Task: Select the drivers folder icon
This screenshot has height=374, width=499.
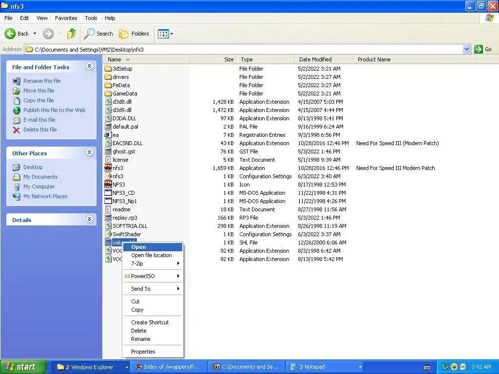Action: coord(108,76)
